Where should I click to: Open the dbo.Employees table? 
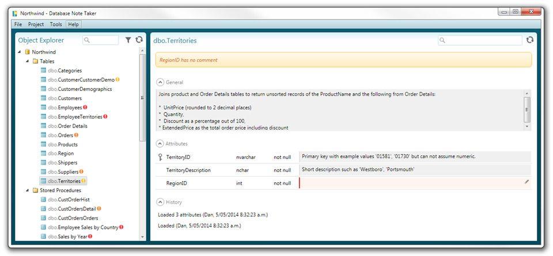tap(65, 108)
